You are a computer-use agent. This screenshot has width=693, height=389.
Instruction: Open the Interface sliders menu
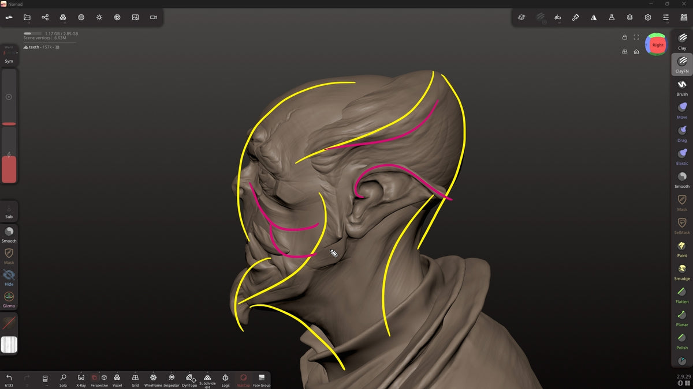(666, 17)
